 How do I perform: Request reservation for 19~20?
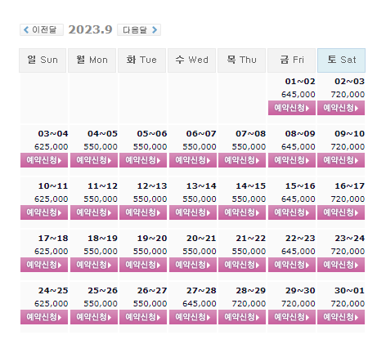(143, 265)
